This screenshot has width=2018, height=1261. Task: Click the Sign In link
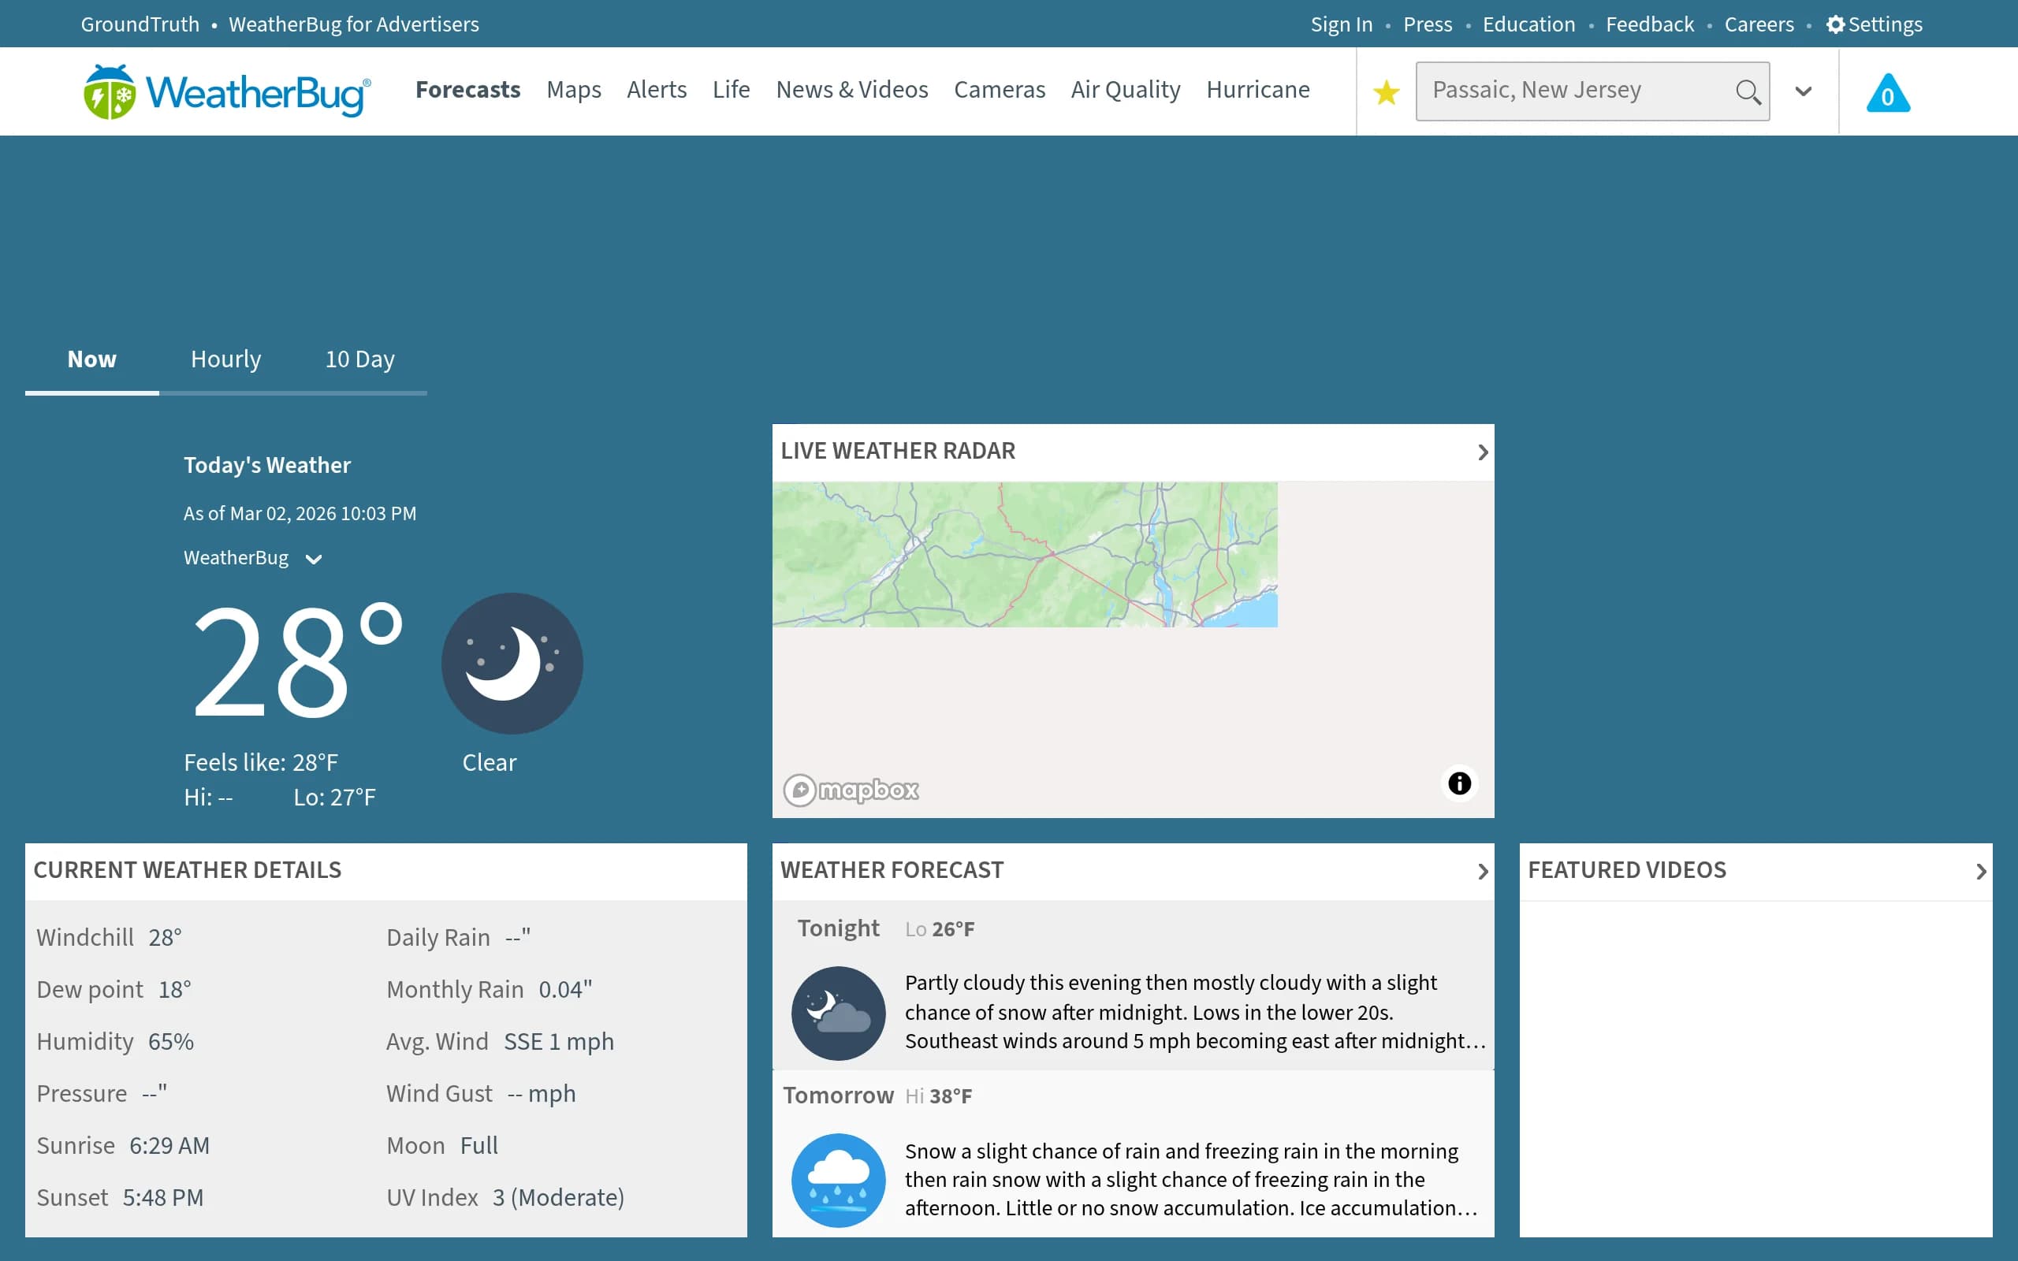click(1342, 24)
